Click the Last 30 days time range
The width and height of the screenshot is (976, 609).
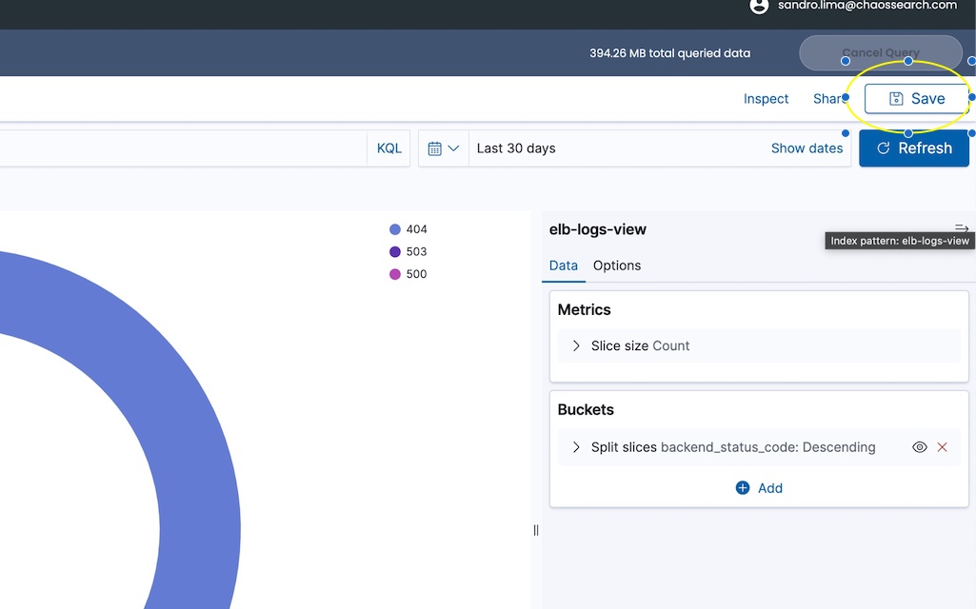pos(516,148)
